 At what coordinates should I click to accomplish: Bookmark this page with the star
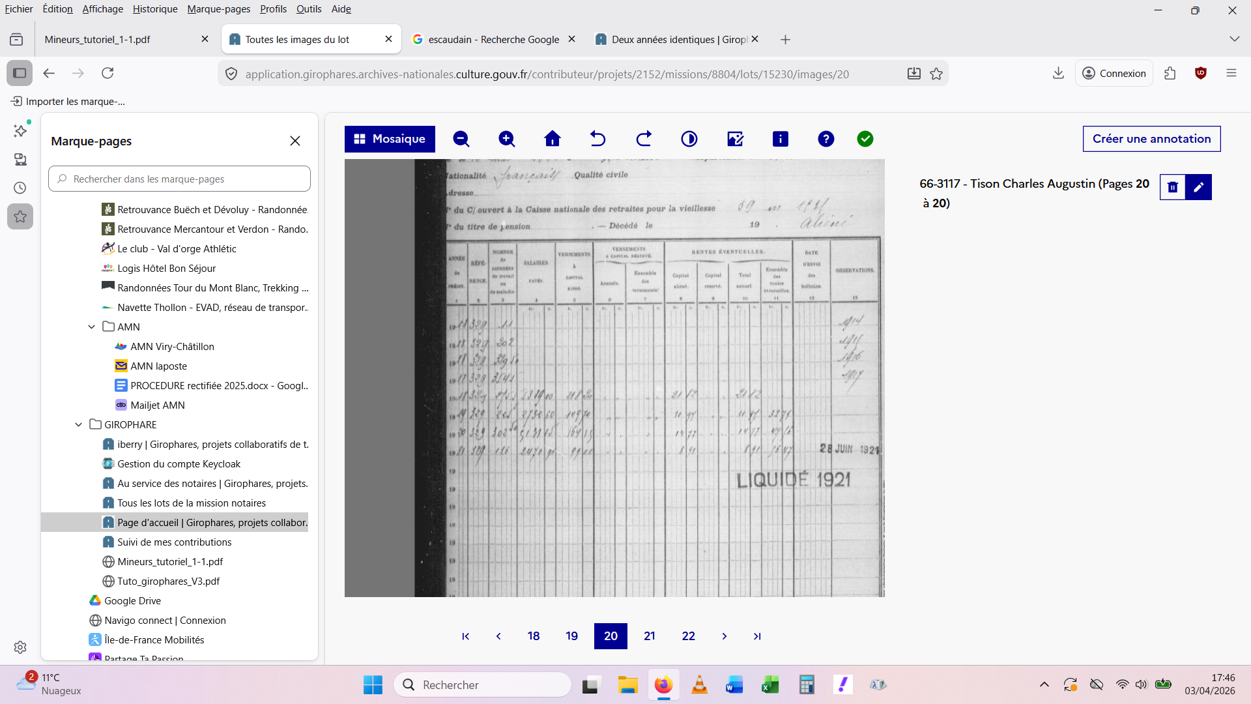click(936, 74)
